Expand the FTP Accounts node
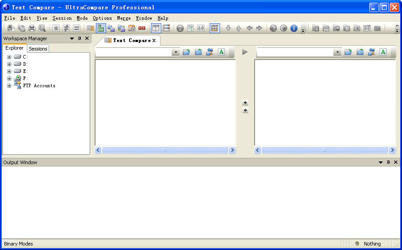 coord(9,86)
